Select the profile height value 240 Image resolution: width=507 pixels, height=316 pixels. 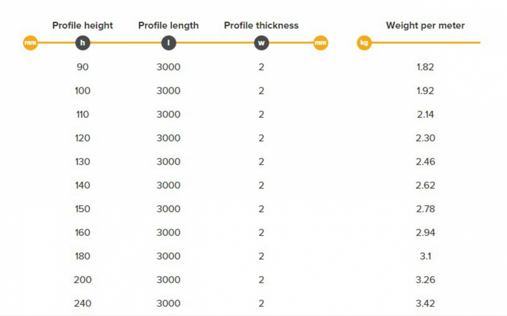point(83,303)
